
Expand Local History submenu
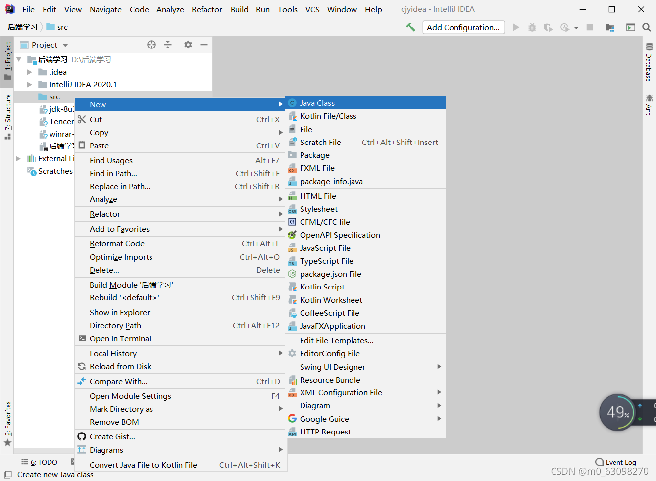pyautogui.click(x=180, y=353)
